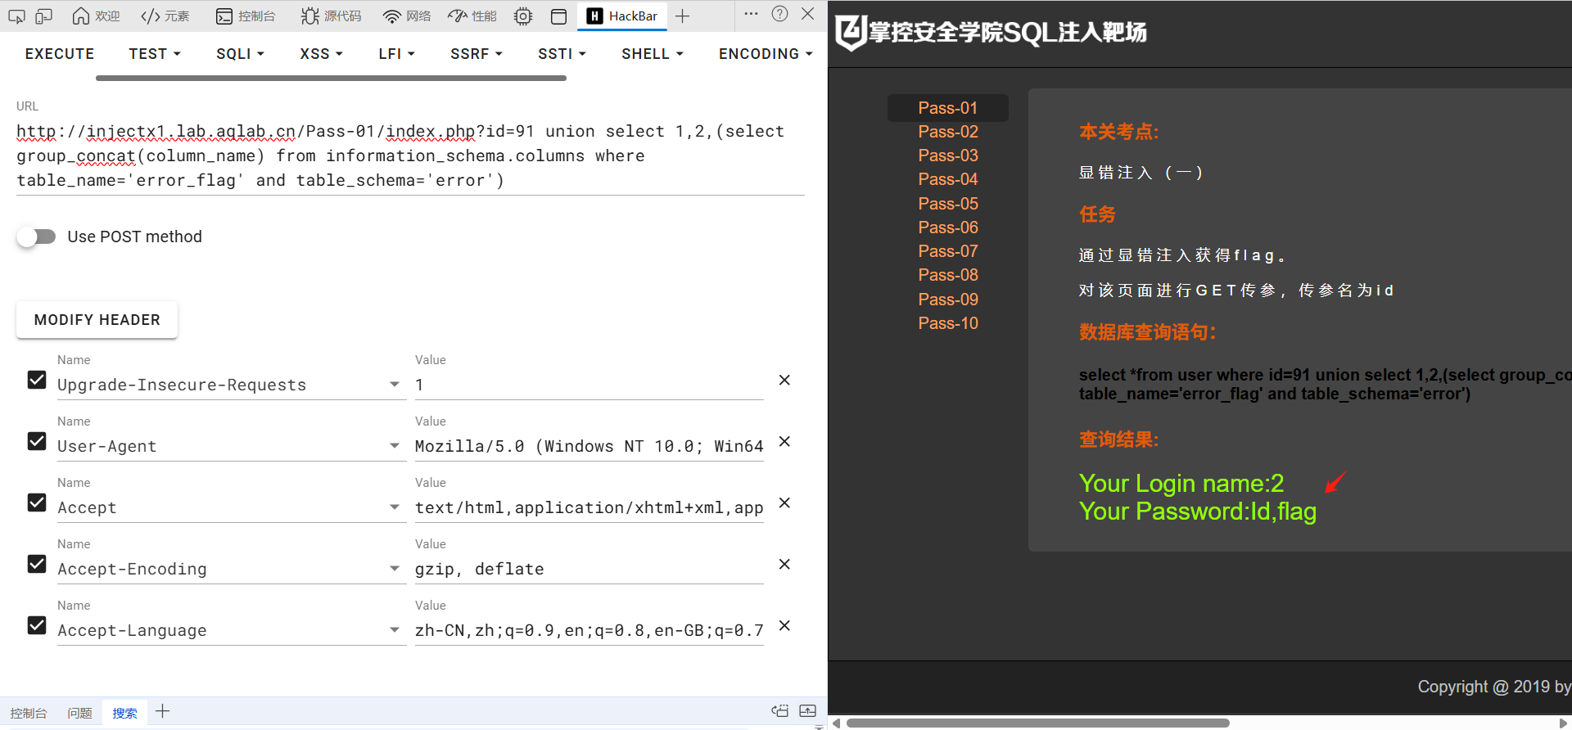
Task: Click the memory chip icon tab
Action: (x=523, y=16)
